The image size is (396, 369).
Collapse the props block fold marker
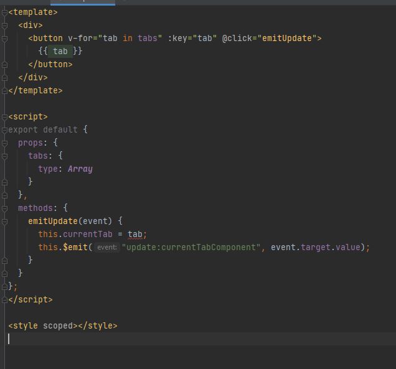coord(4,143)
